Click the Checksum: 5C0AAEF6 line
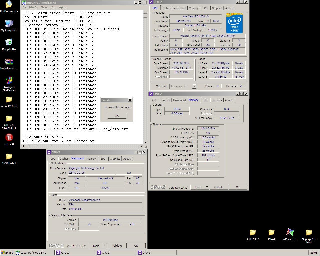The image size is (320, 256). point(43,137)
